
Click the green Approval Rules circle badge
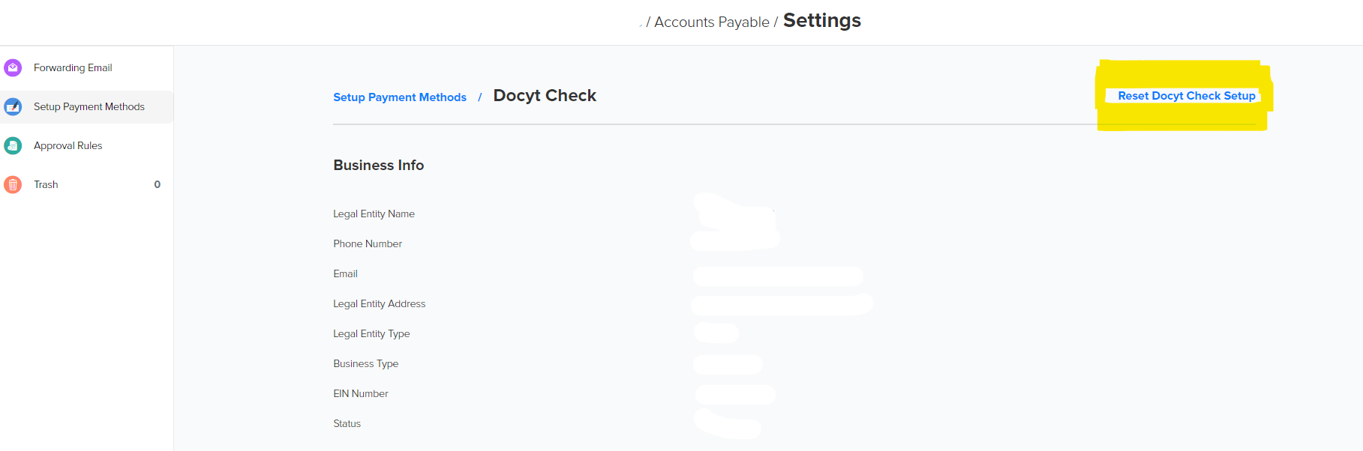[x=13, y=145]
